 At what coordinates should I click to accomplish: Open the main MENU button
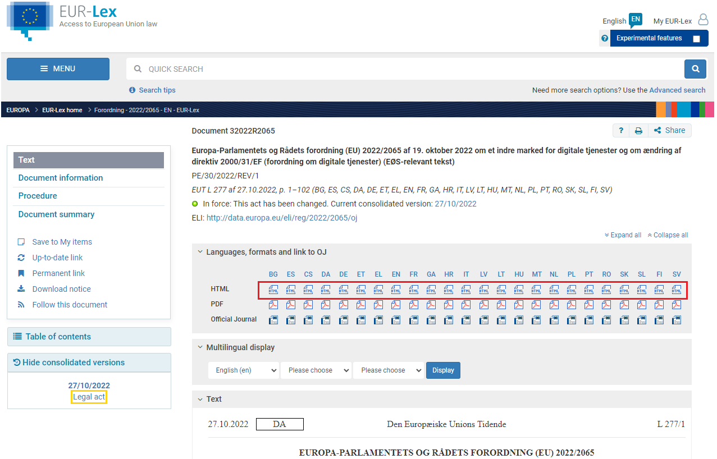[x=58, y=69]
